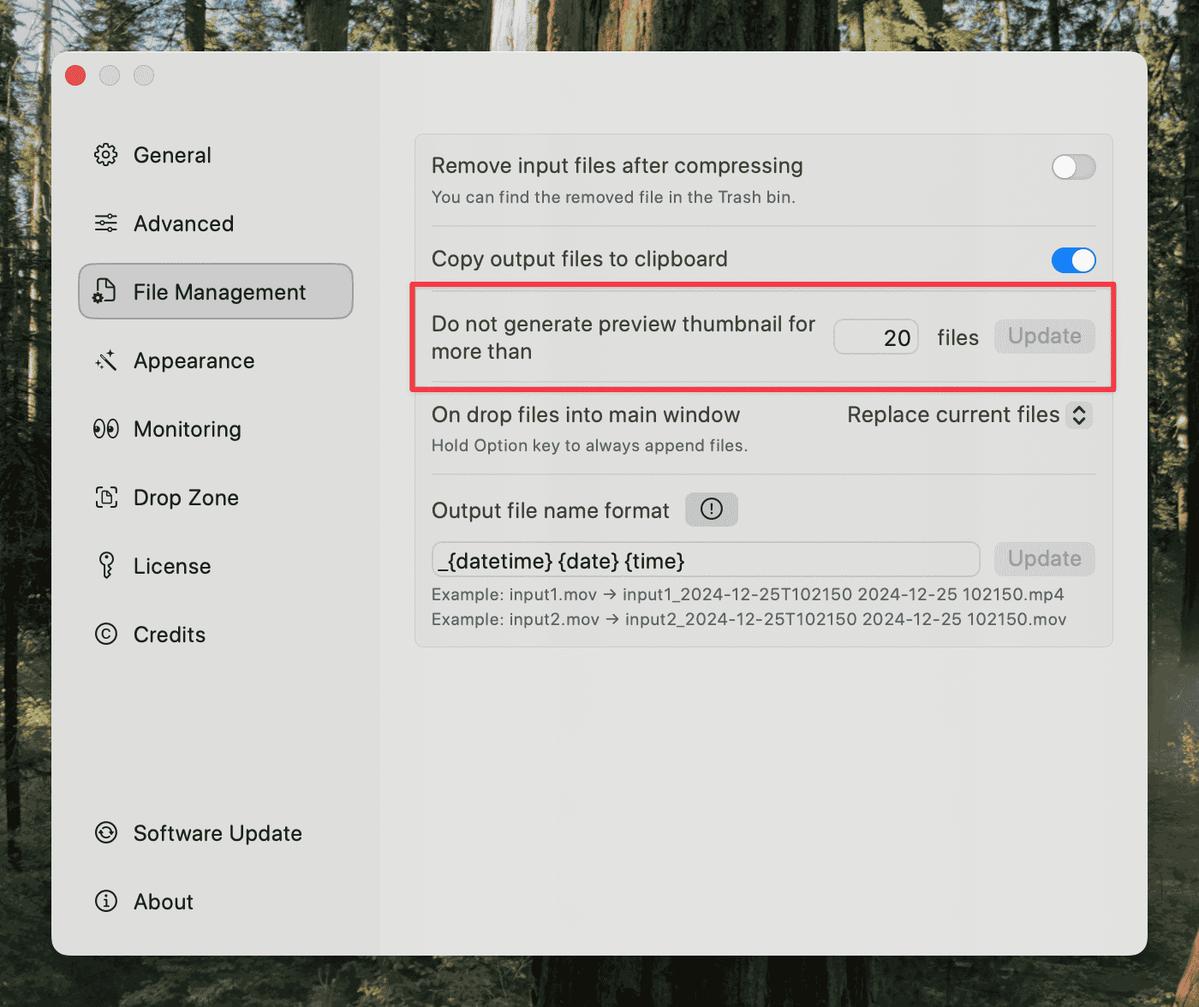Image resolution: width=1199 pixels, height=1007 pixels.
Task: Open the About section
Action: point(163,902)
